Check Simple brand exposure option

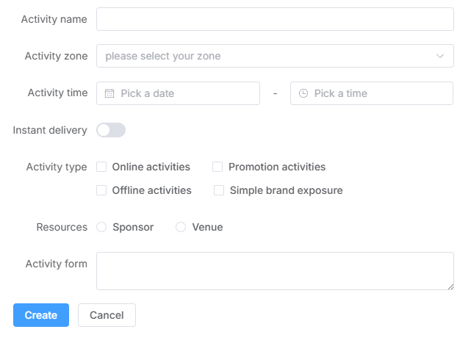point(219,190)
